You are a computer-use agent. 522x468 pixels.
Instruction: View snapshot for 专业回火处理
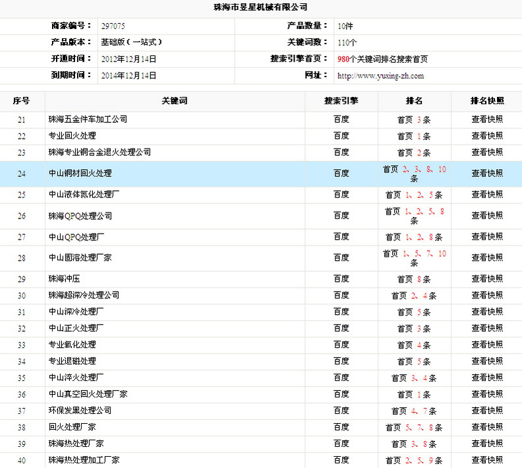click(x=487, y=136)
